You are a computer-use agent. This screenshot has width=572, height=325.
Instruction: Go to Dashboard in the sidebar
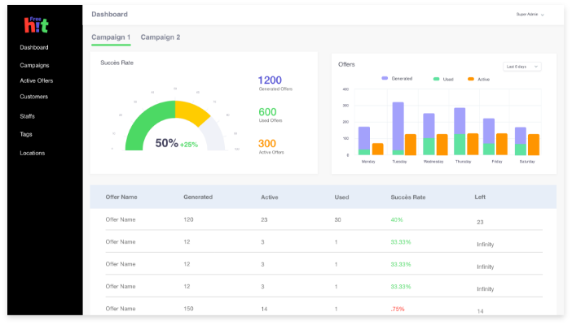point(34,48)
